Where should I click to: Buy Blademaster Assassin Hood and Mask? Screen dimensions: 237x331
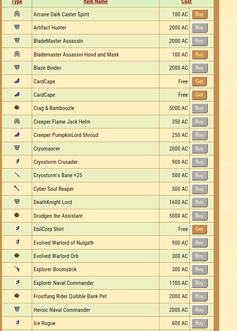tap(199, 55)
